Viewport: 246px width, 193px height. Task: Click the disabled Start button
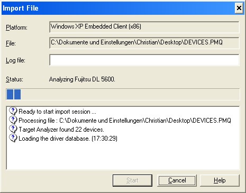click(x=132, y=180)
